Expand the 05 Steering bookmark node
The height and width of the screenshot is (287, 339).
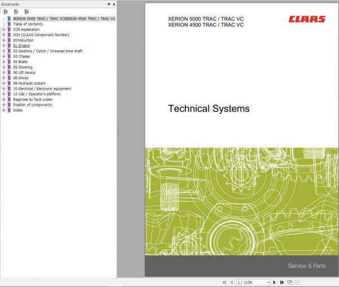coord(4,67)
